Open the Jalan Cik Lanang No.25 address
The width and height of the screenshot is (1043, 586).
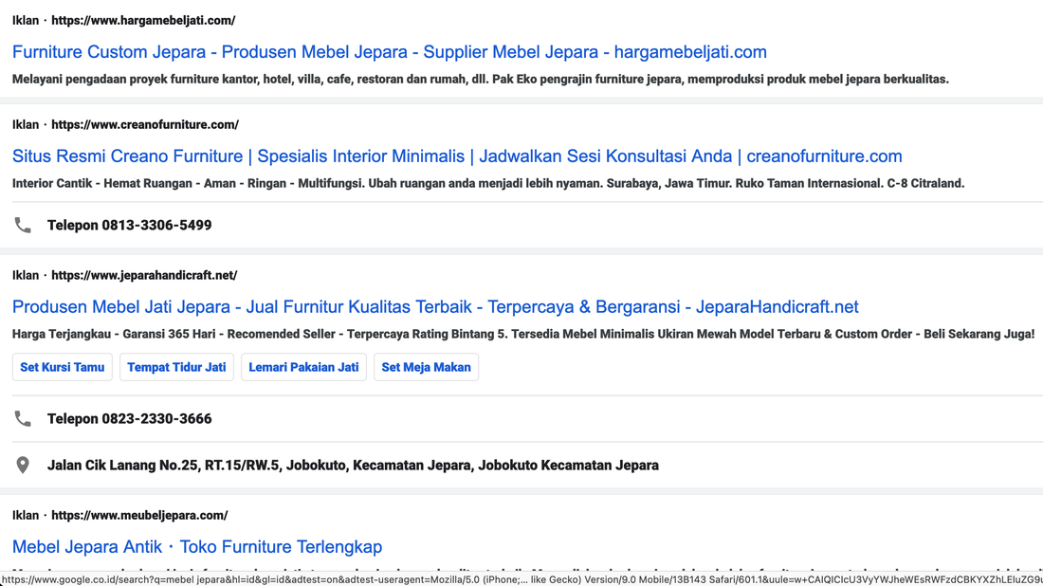click(353, 466)
